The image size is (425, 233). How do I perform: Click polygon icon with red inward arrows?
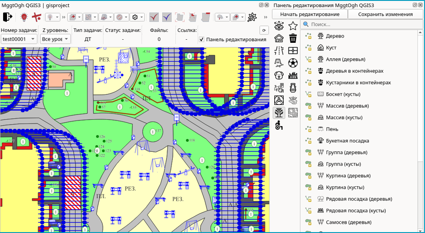(x=193, y=17)
